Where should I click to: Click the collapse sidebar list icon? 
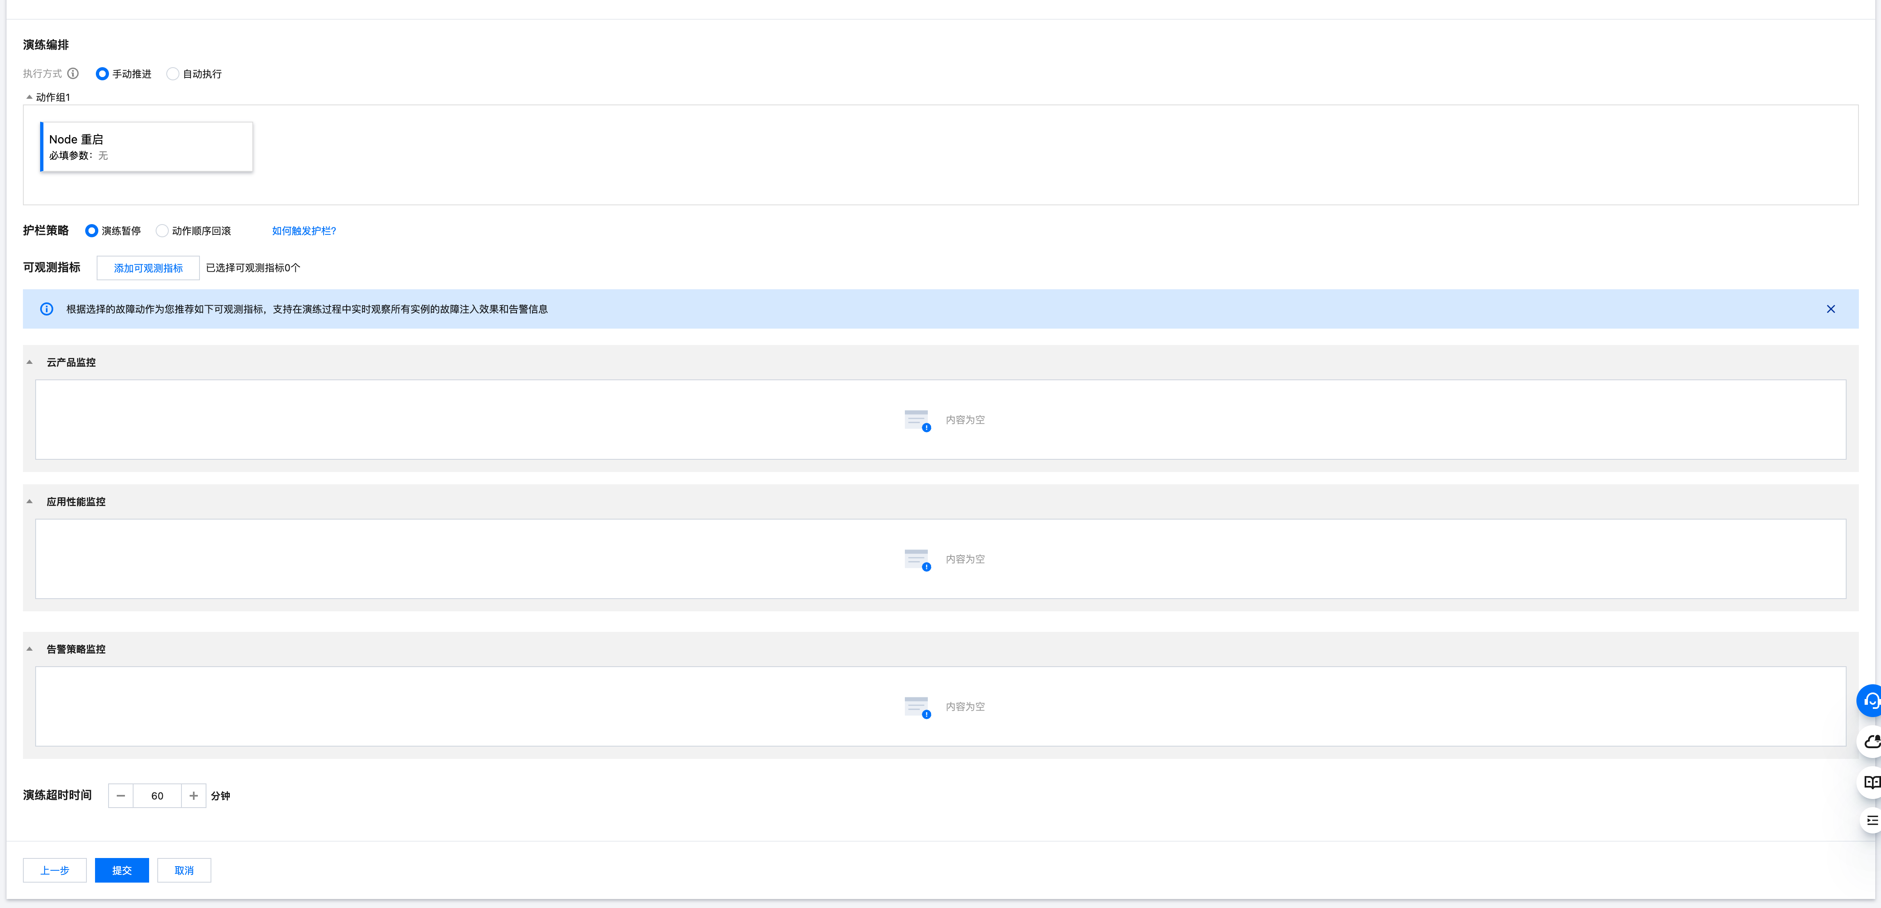[1872, 820]
